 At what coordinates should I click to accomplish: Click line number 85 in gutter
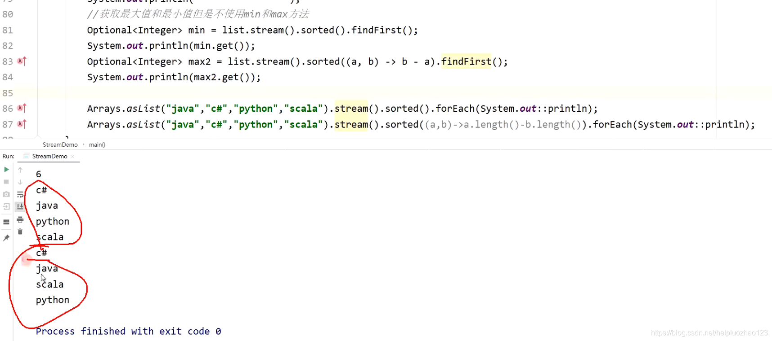point(8,93)
